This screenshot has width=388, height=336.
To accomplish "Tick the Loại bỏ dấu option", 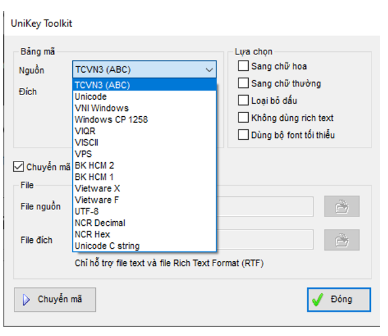I will pos(244,100).
